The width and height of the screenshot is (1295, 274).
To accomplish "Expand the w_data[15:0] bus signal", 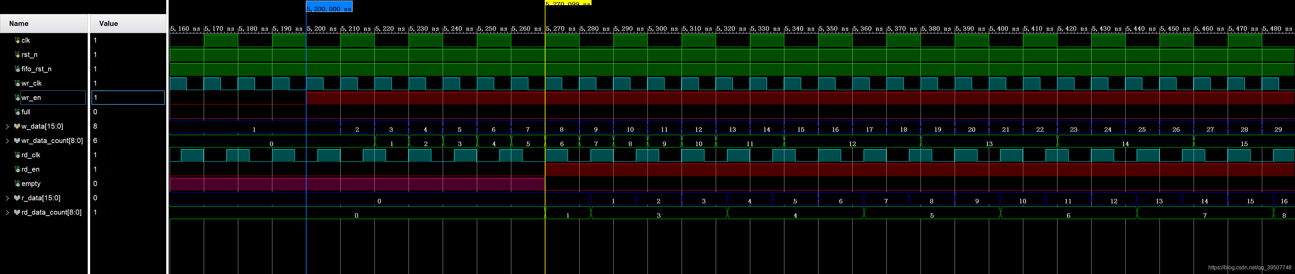I will tap(7, 126).
